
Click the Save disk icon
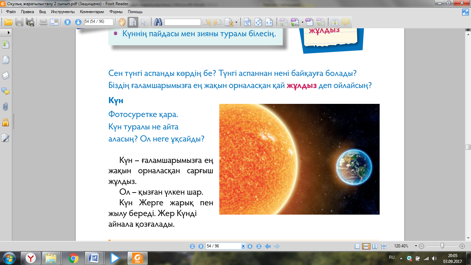(x=19, y=22)
